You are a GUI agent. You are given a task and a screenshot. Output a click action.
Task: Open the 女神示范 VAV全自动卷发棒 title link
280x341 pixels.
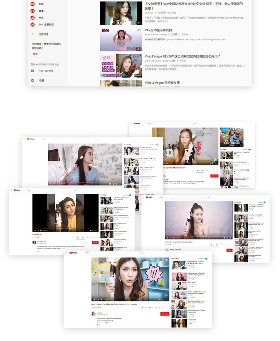(x=194, y=6)
